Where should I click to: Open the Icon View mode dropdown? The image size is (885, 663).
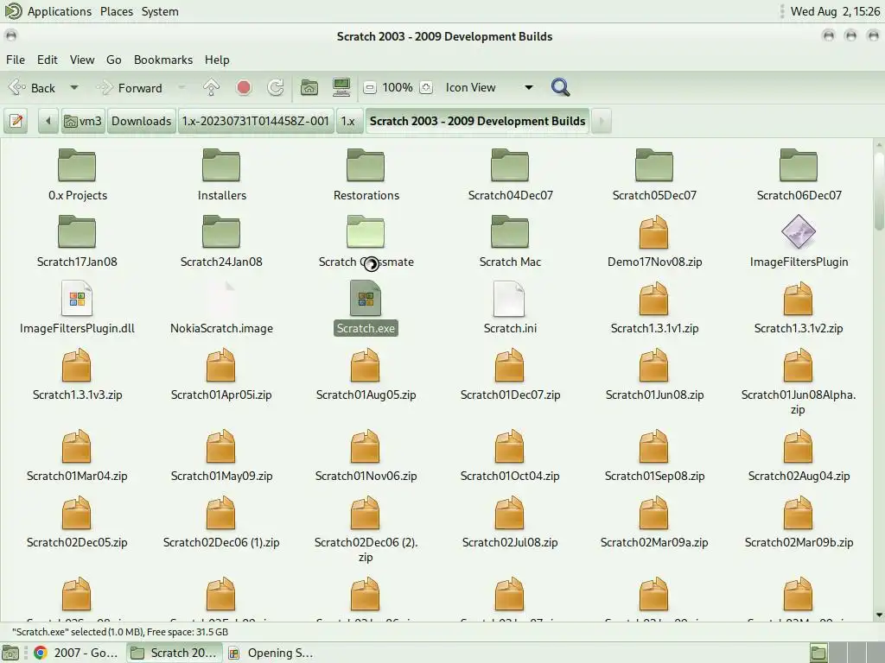pyautogui.click(x=489, y=87)
